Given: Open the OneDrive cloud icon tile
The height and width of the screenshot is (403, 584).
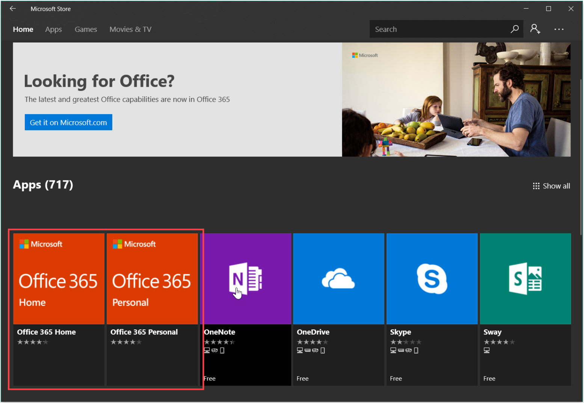Looking at the screenshot, I should [x=338, y=279].
